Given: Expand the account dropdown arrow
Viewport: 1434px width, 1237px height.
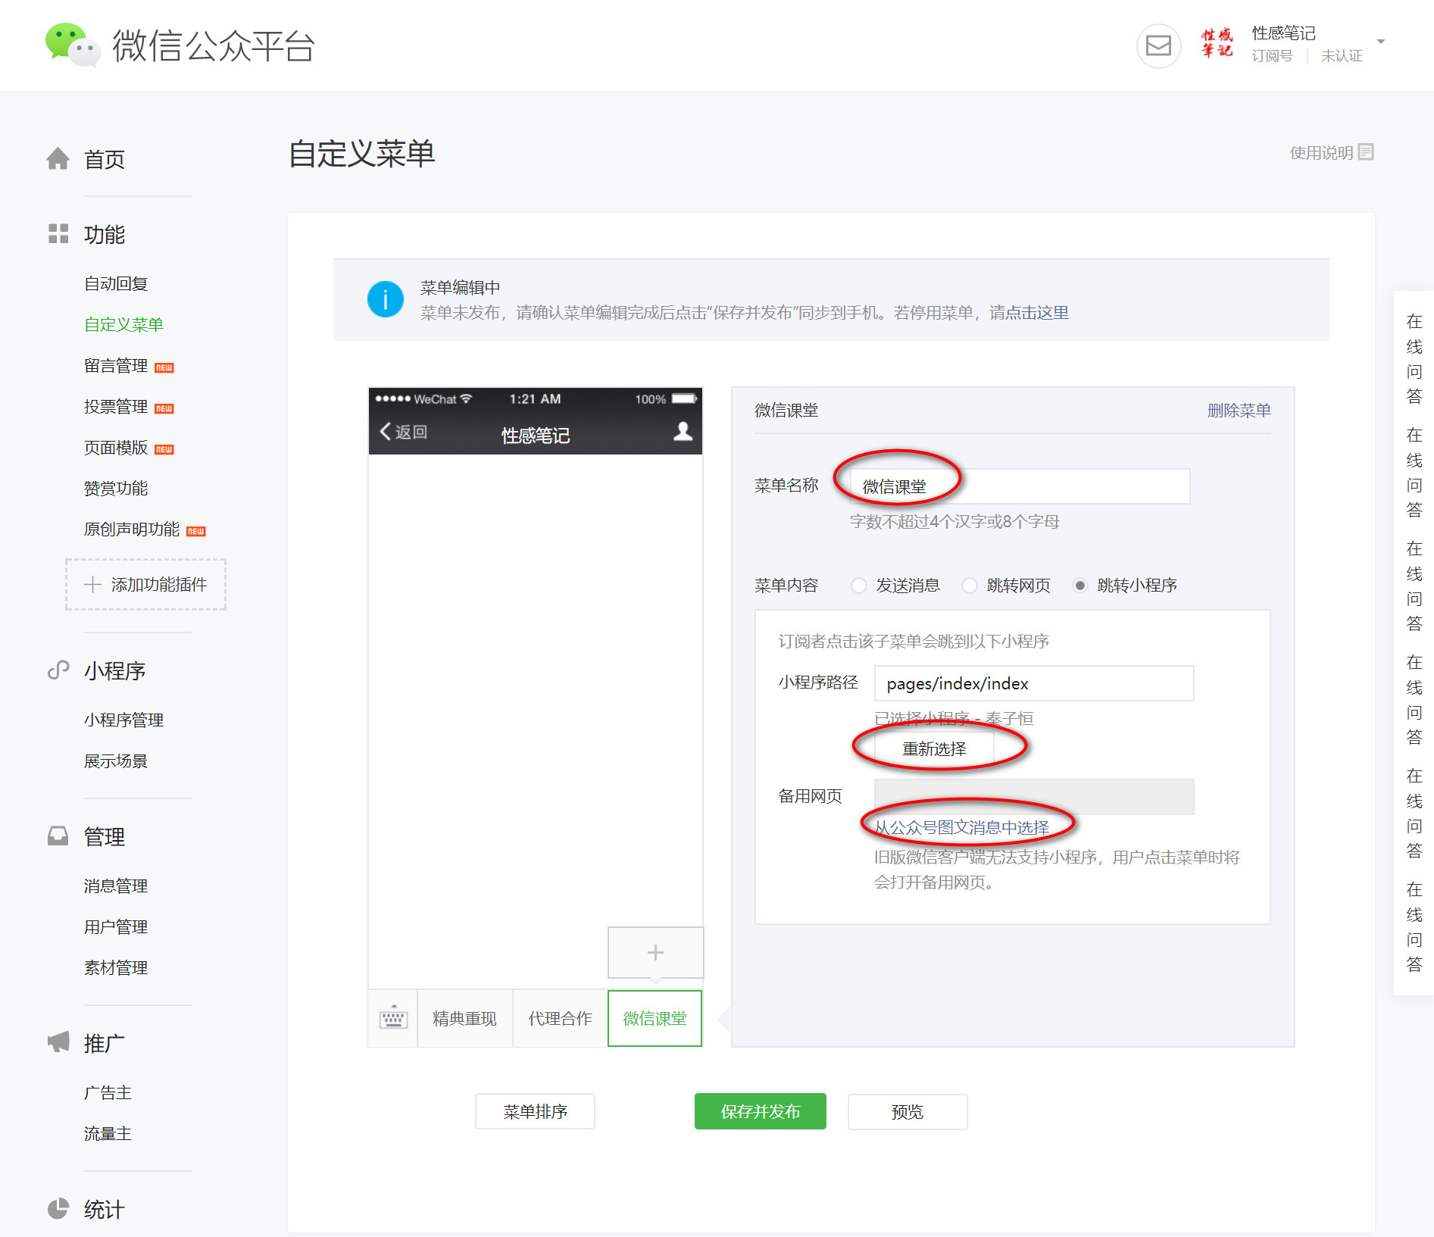Looking at the screenshot, I should [1381, 42].
